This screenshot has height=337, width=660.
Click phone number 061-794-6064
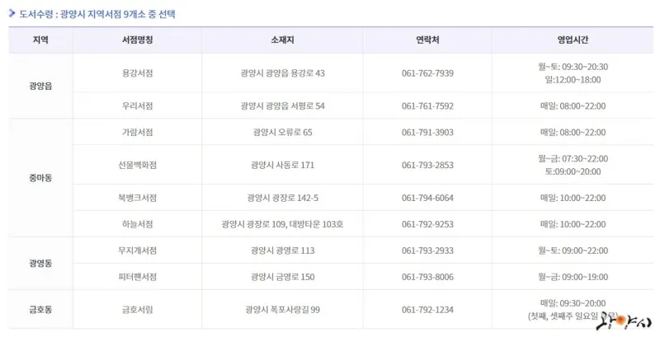point(427,198)
